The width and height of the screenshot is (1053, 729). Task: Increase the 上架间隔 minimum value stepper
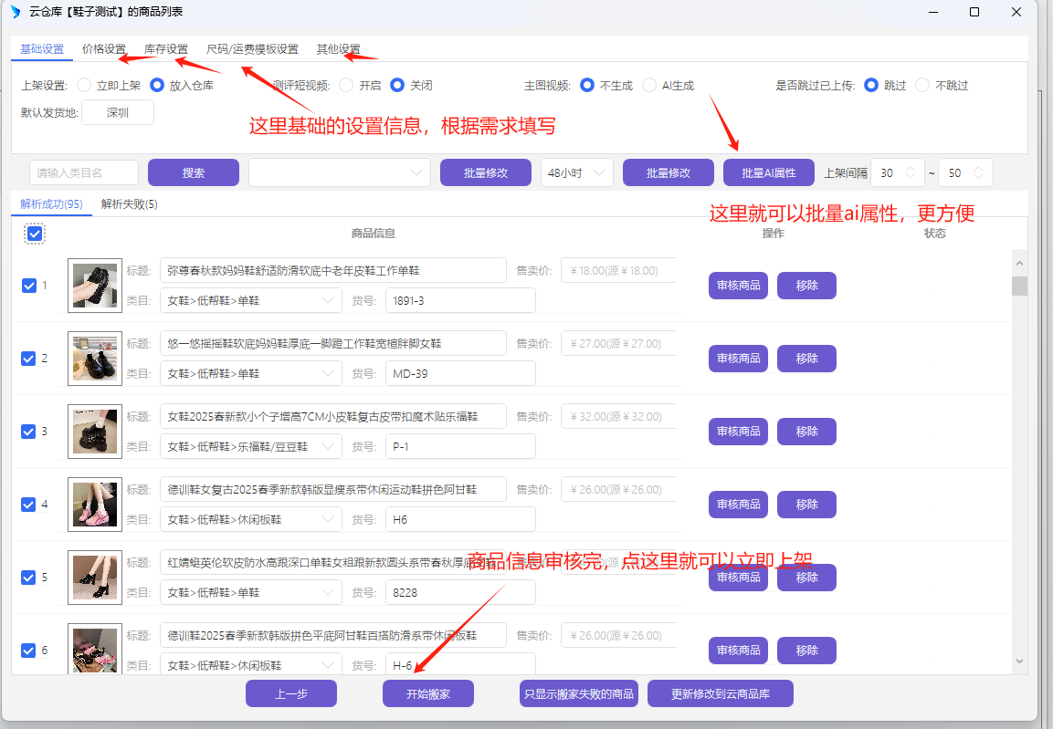point(911,168)
